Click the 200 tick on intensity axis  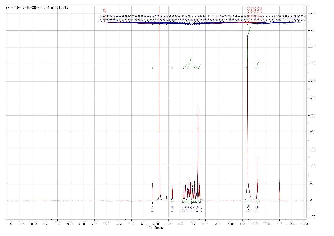click(313, 132)
